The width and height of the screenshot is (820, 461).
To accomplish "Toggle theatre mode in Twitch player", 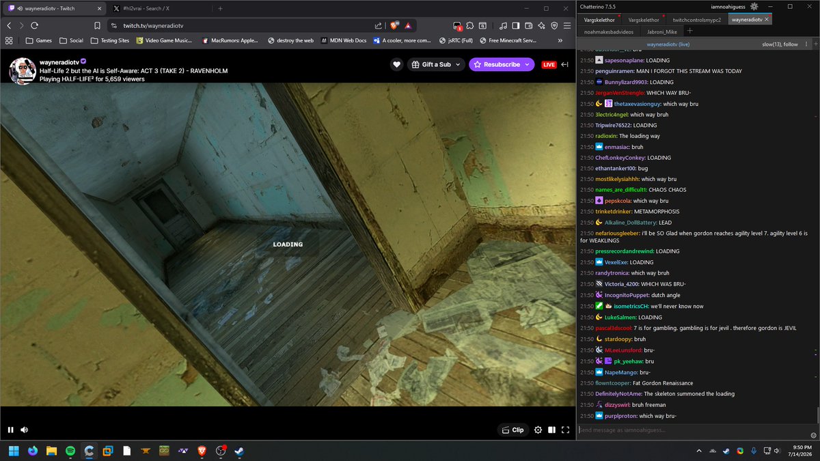I will pos(551,430).
